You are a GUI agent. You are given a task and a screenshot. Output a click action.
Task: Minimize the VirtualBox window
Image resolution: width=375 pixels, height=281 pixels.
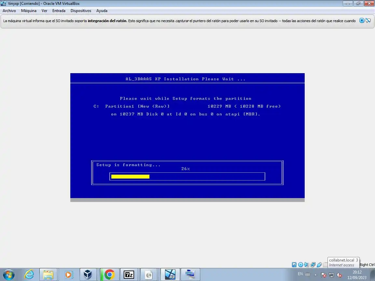pyautogui.click(x=348, y=3)
